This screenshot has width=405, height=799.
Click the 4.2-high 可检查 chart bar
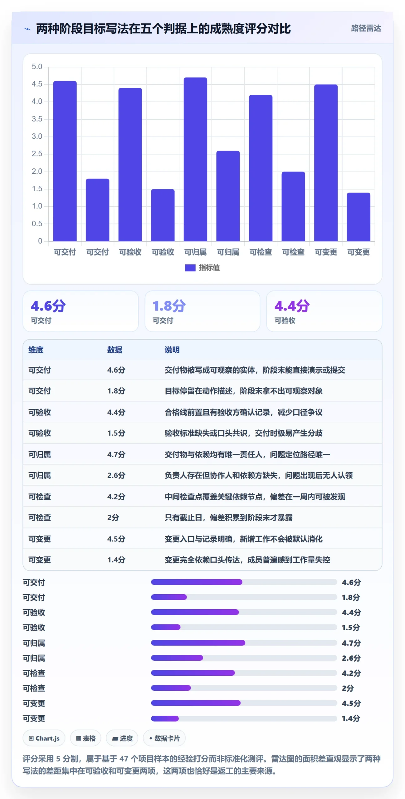tap(261, 168)
